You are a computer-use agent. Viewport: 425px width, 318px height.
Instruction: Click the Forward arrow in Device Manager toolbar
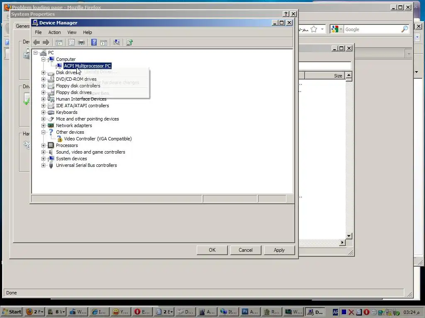(x=46, y=42)
